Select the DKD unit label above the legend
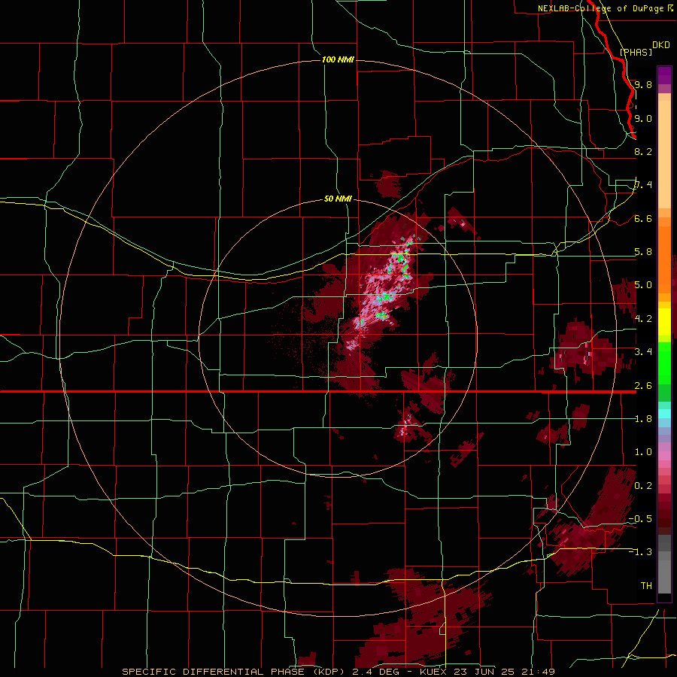677x677 pixels. pos(661,45)
